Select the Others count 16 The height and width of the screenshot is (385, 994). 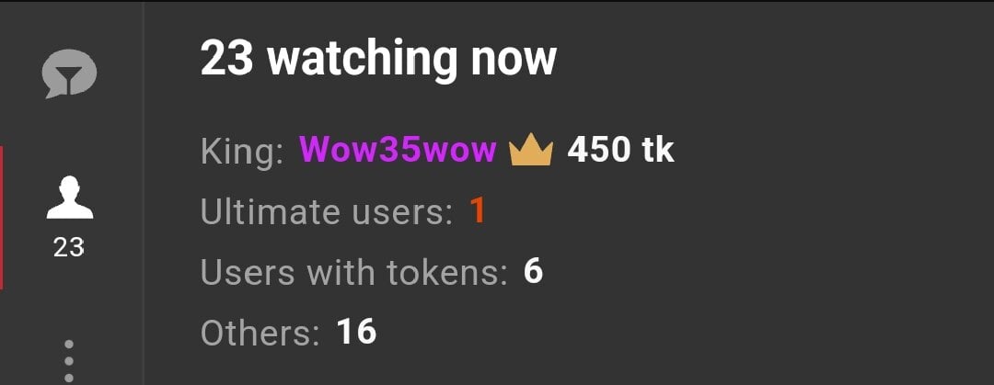[357, 332]
